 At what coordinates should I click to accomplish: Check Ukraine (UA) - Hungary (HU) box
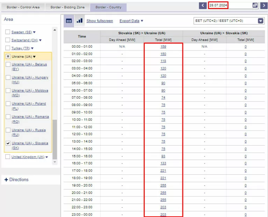8,77
